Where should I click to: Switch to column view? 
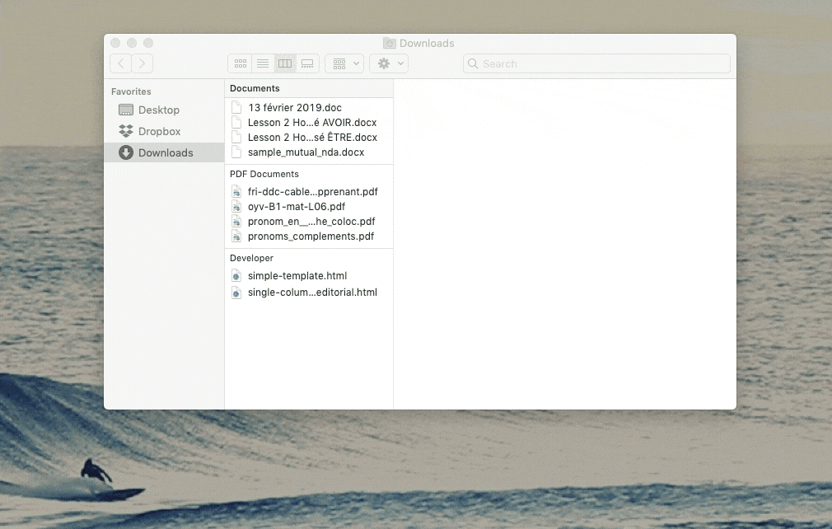tap(285, 63)
